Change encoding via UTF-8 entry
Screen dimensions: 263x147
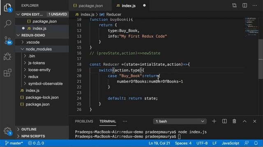[202, 143]
